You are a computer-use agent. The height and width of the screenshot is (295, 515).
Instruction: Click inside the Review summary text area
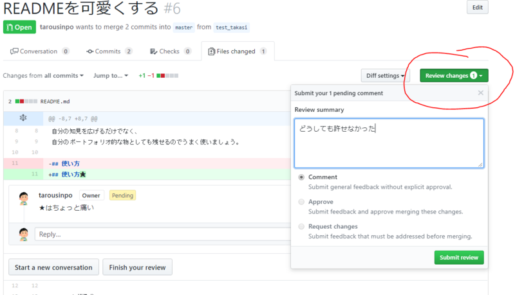389,143
